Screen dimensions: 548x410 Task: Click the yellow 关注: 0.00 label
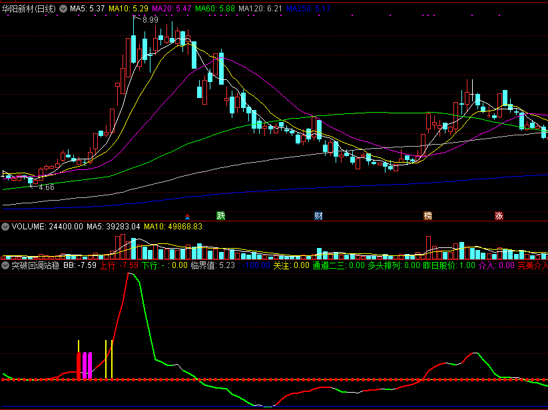click(x=291, y=265)
